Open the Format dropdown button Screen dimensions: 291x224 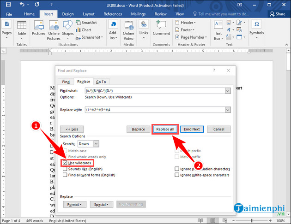coord(75,204)
